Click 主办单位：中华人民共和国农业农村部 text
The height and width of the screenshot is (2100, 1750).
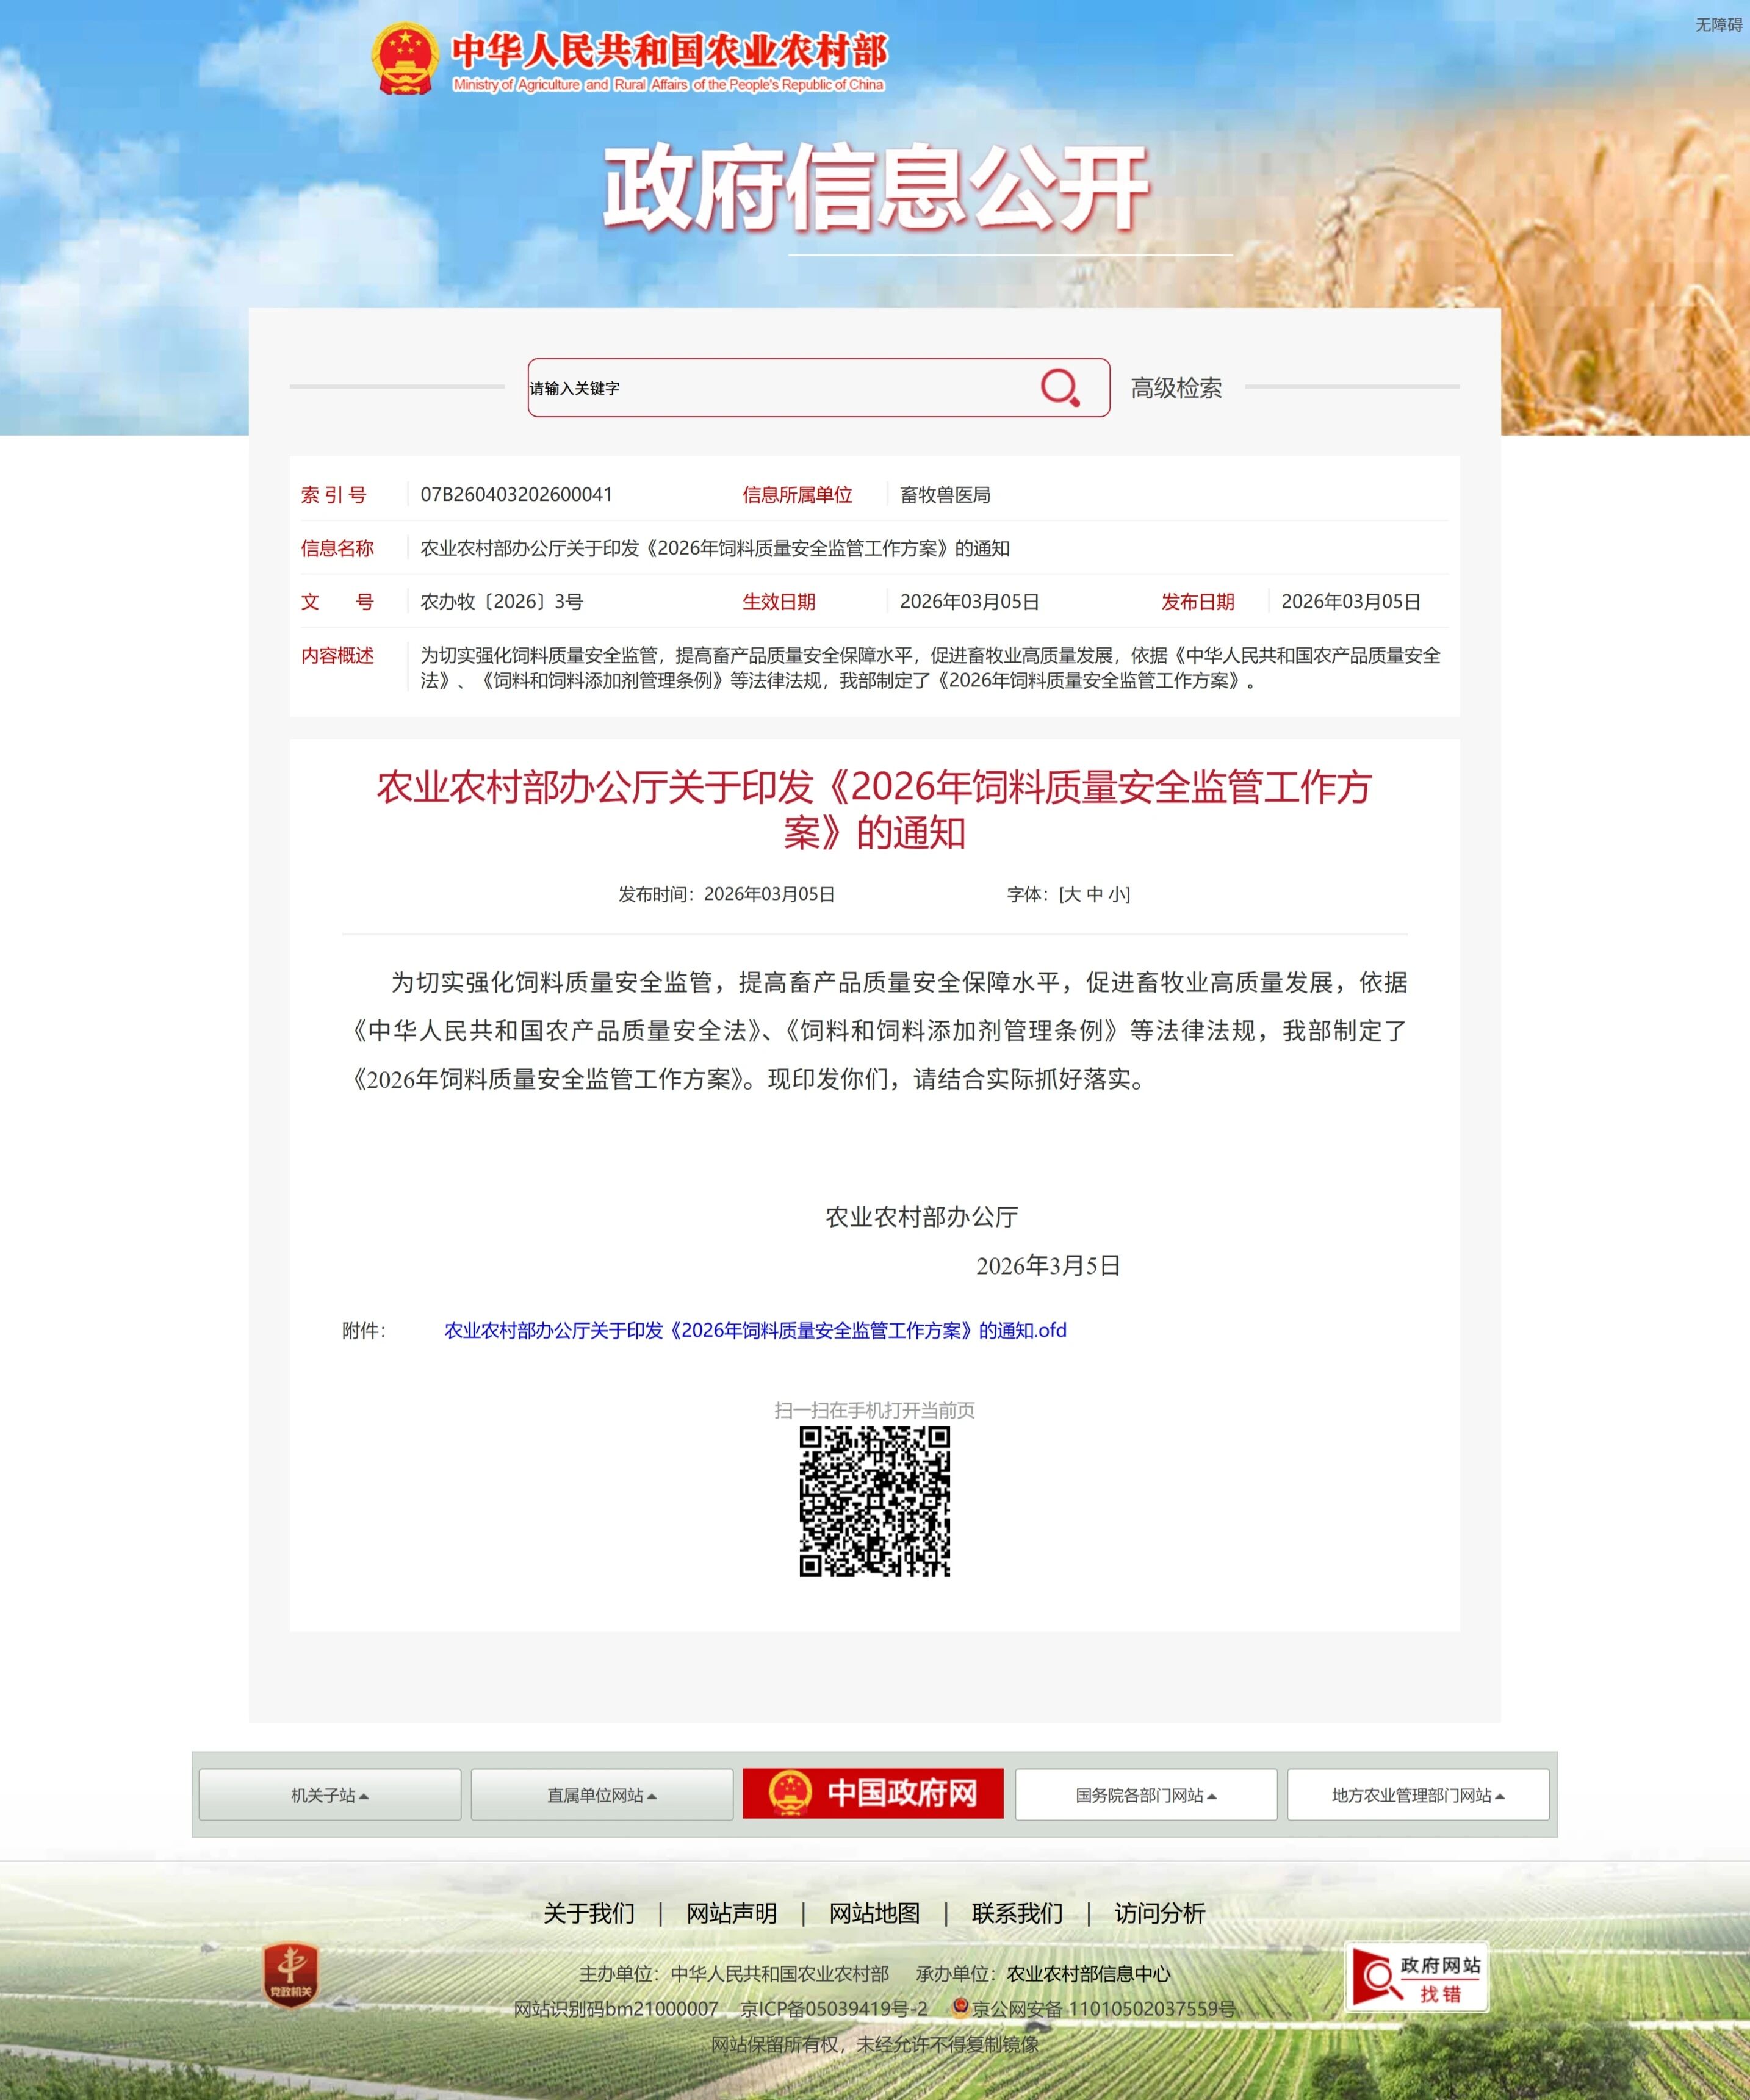click(734, 1973)
